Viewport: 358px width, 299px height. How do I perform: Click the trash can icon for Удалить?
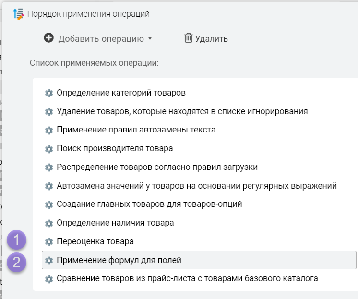189,38
